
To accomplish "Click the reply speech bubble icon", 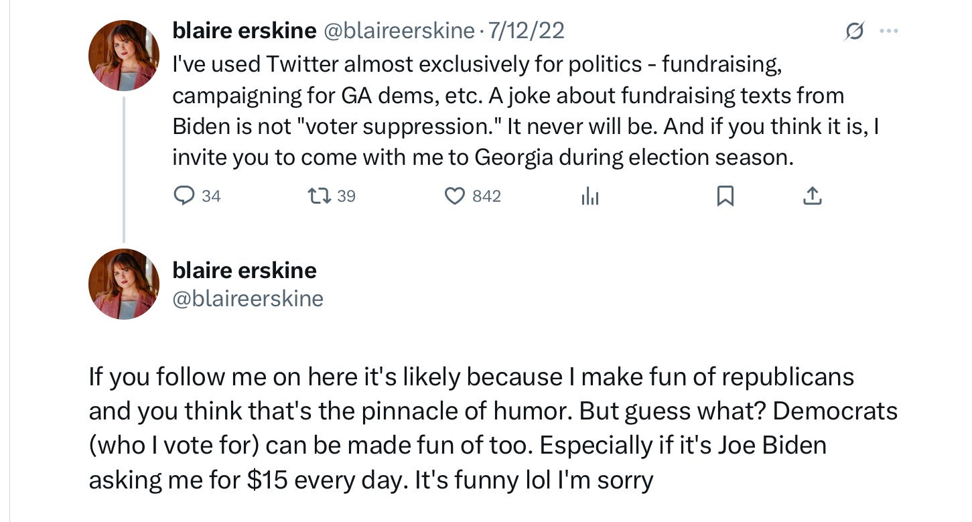I will tap(184, 196).
